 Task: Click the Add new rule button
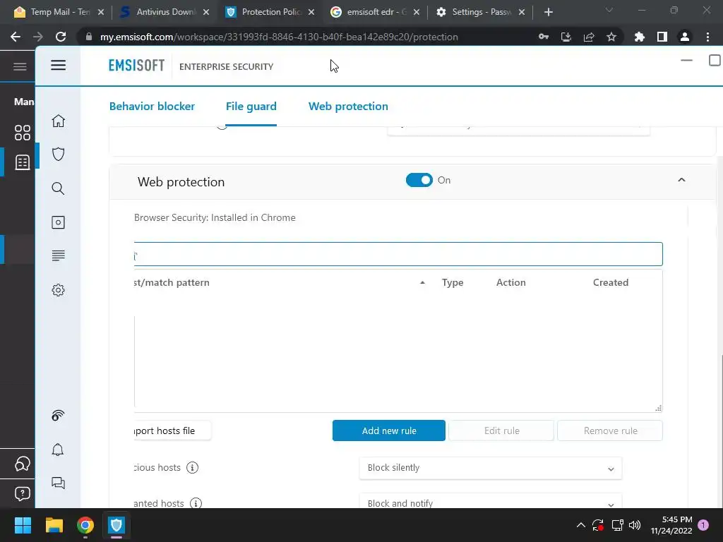pos(389,430)
